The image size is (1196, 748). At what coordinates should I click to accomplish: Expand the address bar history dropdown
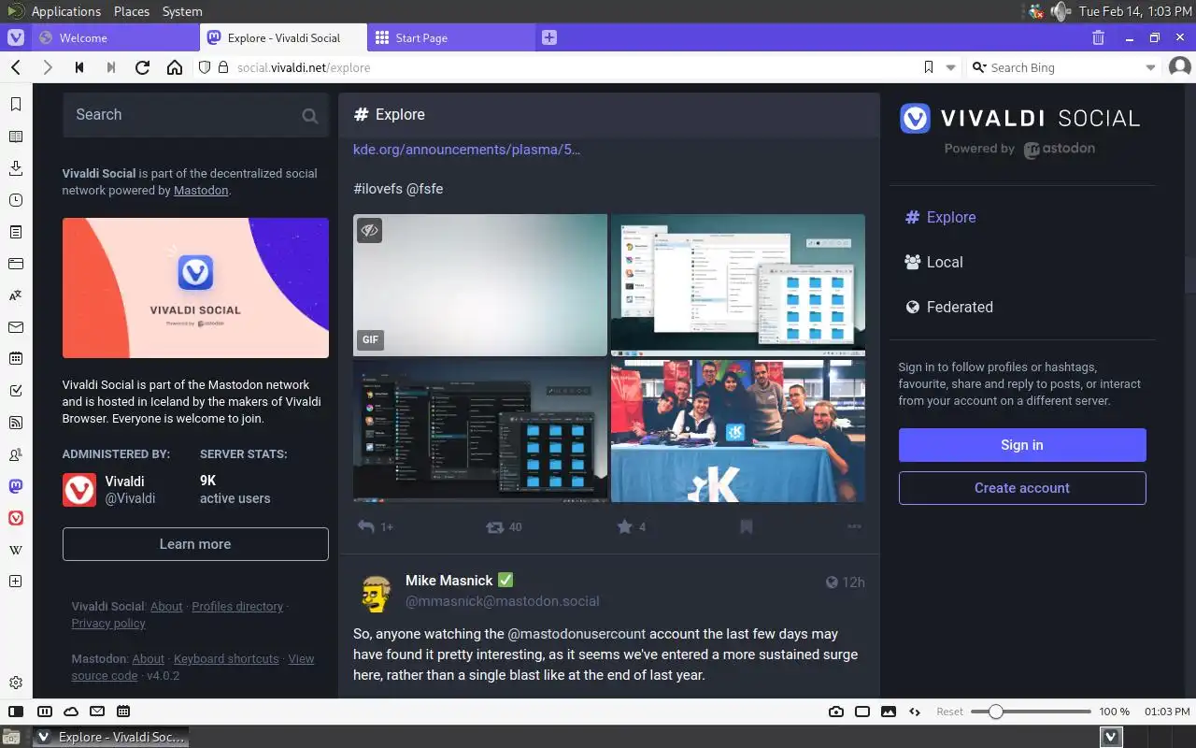click(x=951, y=67)
